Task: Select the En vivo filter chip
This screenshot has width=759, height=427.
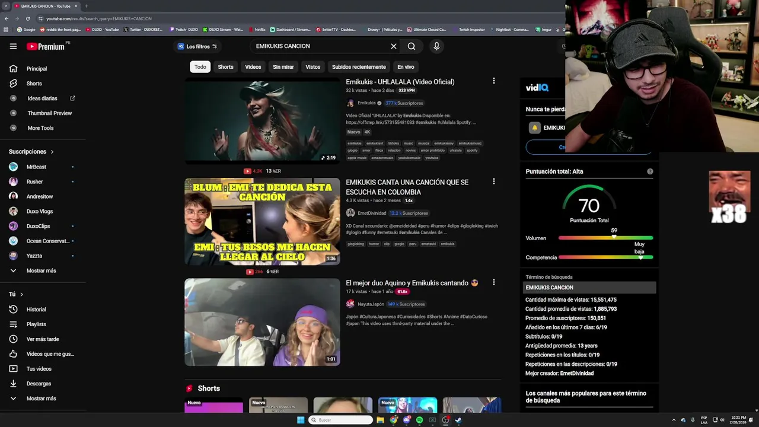Action: click(x=406, y=67)
